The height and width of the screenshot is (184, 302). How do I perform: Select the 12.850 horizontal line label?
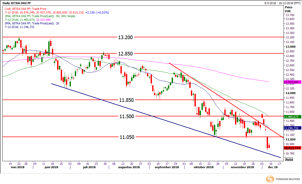(125, 54)
